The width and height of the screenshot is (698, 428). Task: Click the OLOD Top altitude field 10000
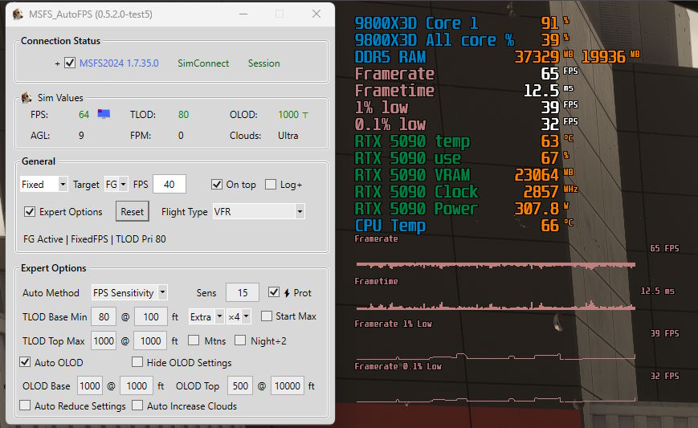pos(287,385)
